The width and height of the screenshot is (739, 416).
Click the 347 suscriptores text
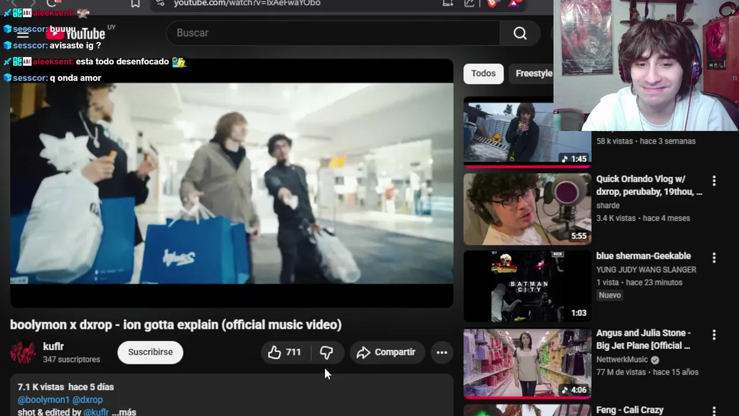pos(72,359)
